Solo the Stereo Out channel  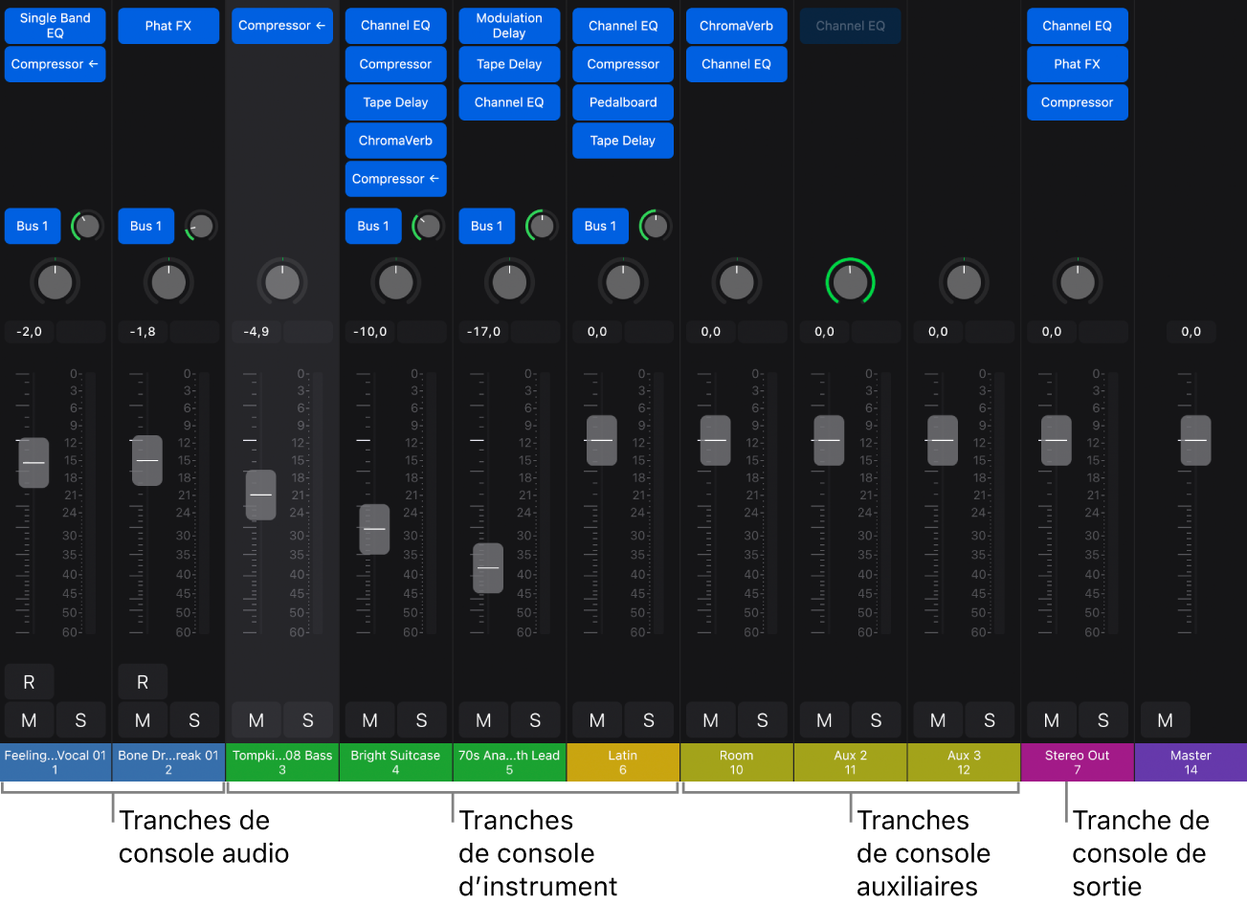pos(1103,719)
